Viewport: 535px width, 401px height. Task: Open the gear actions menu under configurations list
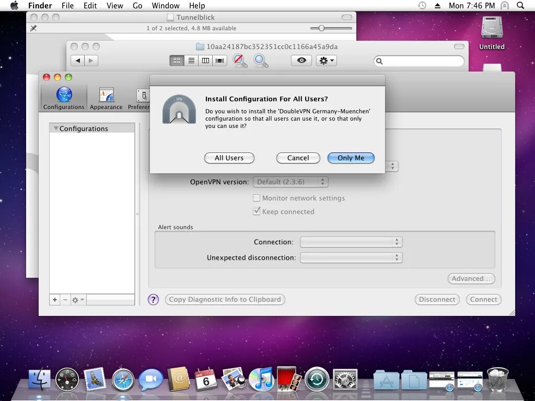[78, 300]
